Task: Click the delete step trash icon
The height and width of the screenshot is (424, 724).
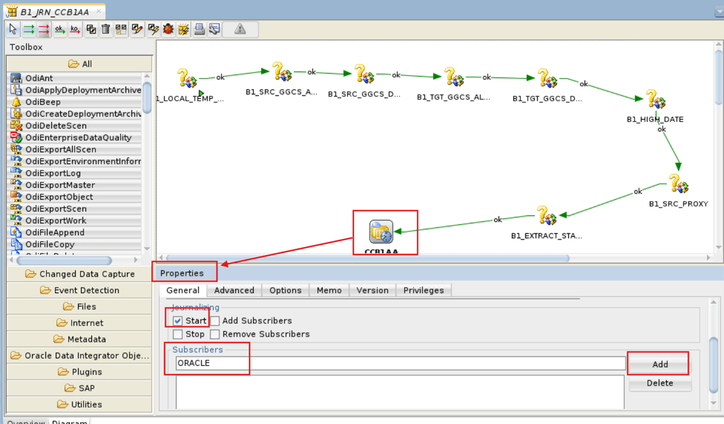Action: tap(105, 29)
